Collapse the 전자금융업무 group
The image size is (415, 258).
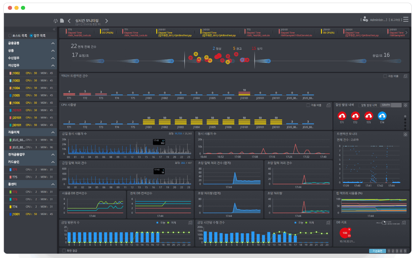[x=53, y=155]
